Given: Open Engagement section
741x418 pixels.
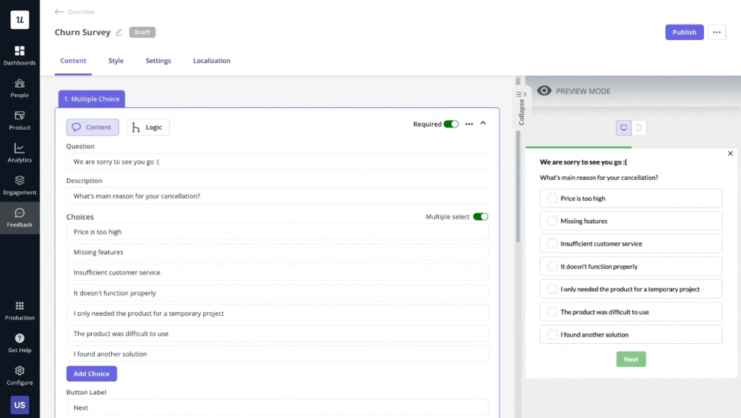Looking at the screenshot, I should [x=19, y=185].
